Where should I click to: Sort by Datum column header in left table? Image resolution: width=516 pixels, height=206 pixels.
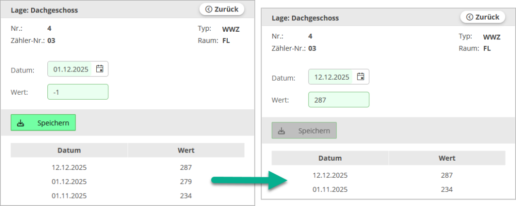69,150
